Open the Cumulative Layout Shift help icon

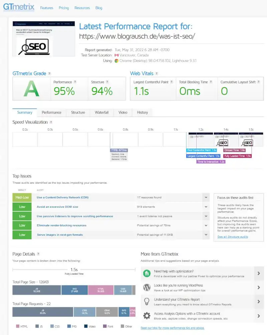(259, 82)
